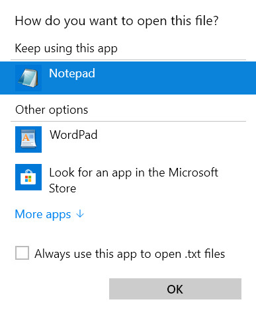The height and width of the screenshot is (314, 256).
Task: Click the Notepad app icon
Action: coord(28,78)
